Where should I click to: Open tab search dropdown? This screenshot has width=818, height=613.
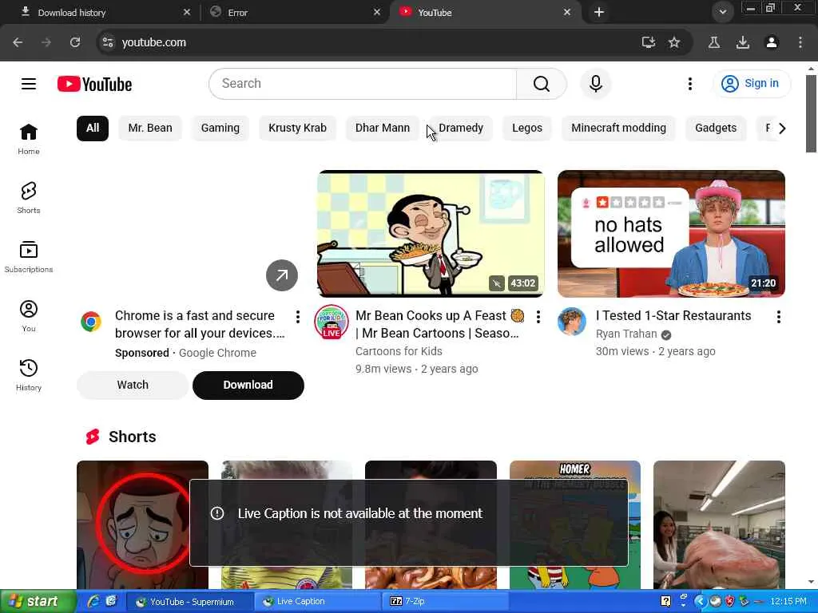click(722, 12)
